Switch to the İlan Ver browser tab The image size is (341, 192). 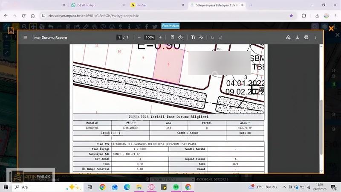point(156,5)
